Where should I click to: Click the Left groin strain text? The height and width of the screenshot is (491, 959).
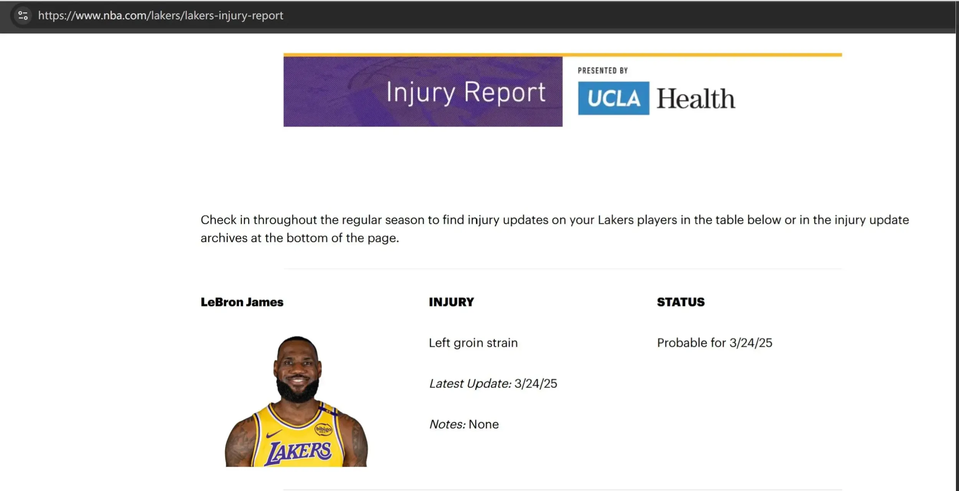[473, 343]
